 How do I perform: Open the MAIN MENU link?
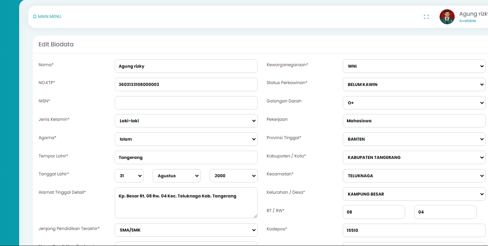click(x=47, y=17)
